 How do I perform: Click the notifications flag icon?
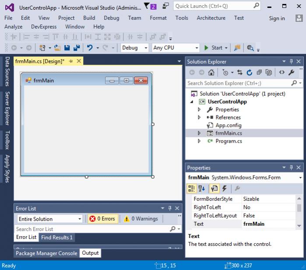tap(147, 6)
